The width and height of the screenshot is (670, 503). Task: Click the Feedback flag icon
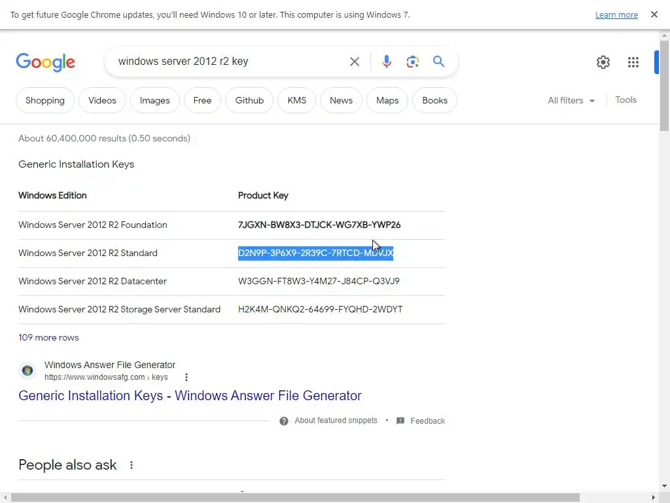[400, 421]
